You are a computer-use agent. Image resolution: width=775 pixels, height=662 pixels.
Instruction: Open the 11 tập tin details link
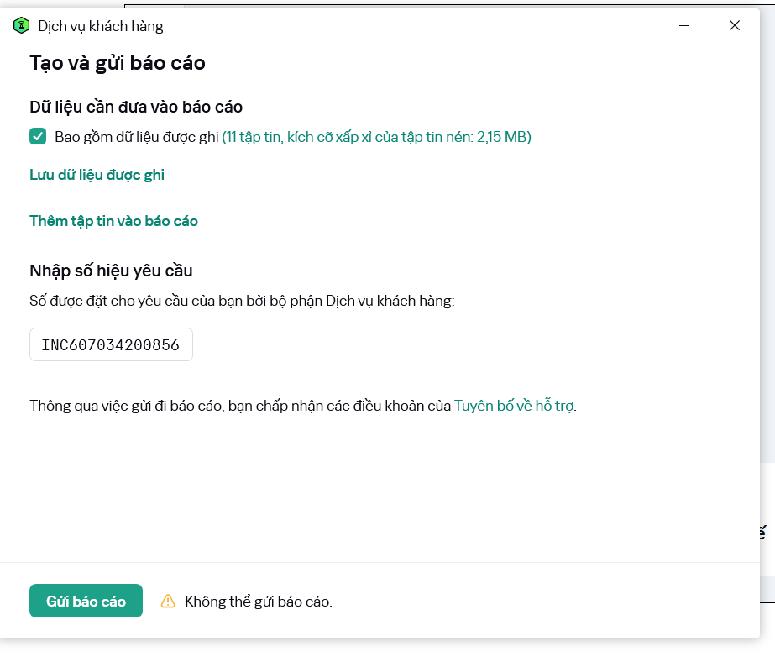click(376, 137)
